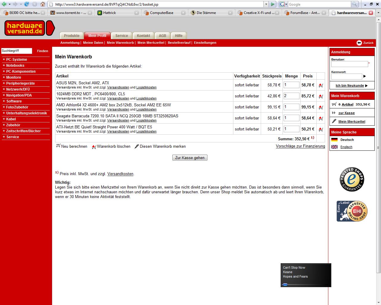The image size is (381, 305).
Task: Click the Kennwort password field
Action: (x=347, y=77)
